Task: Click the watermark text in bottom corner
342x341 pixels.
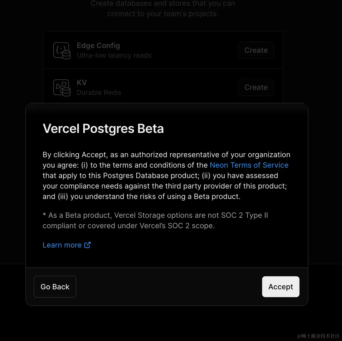Action: click(318, 336)
